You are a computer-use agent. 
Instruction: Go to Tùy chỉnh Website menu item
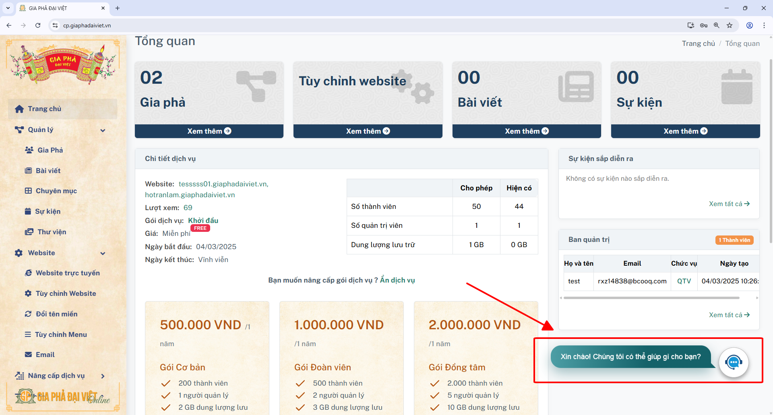tap(66, 293)
